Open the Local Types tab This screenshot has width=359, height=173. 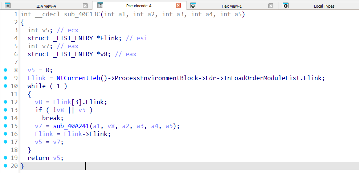coord(324,6)
